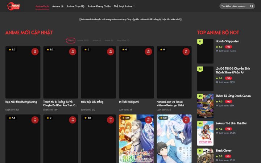Click the #5 rank badge on Black Clover
The height and width of the screenshot is (163, 261).
(x=200, y=151)
